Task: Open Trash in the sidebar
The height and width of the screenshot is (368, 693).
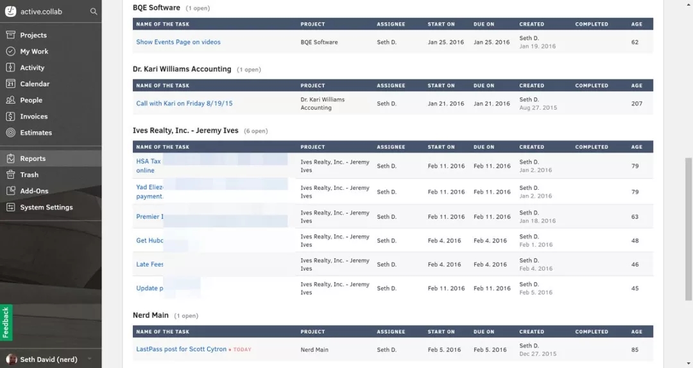Action: click(29, 175)
